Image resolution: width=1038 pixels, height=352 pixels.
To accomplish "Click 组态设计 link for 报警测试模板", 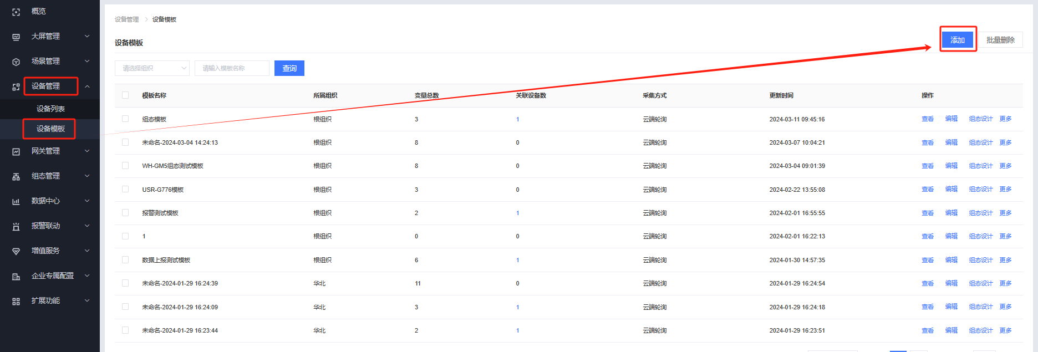I will [x=980, y=213].
